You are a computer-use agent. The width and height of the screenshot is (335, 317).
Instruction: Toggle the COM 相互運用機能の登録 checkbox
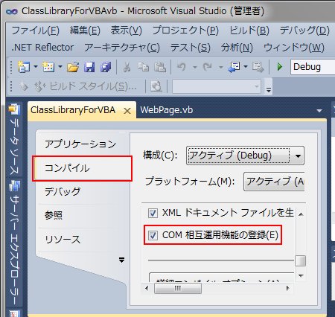(x=153, y=235)
